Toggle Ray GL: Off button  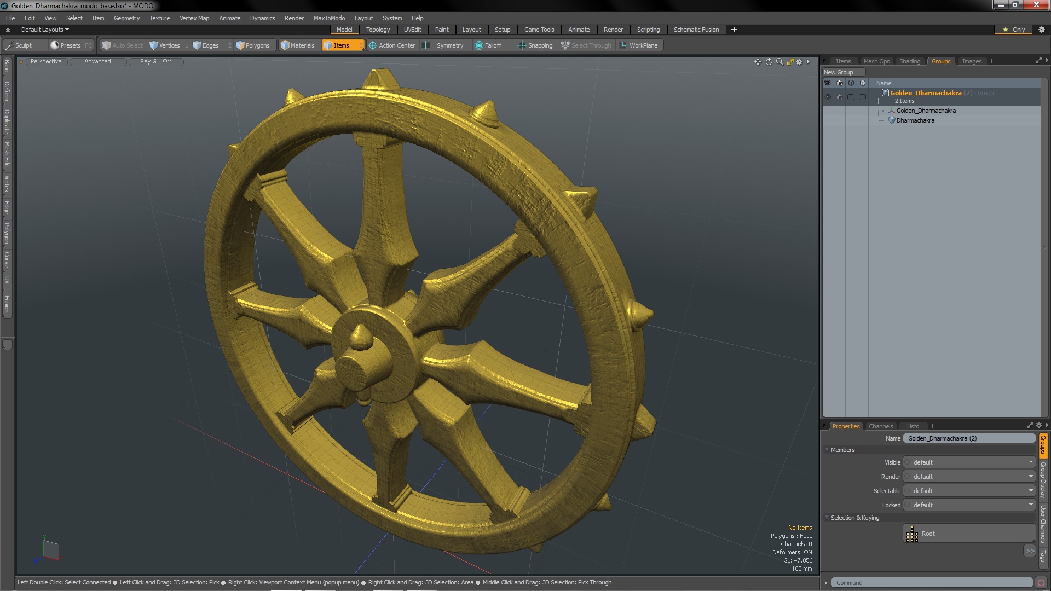pos(155,61)
